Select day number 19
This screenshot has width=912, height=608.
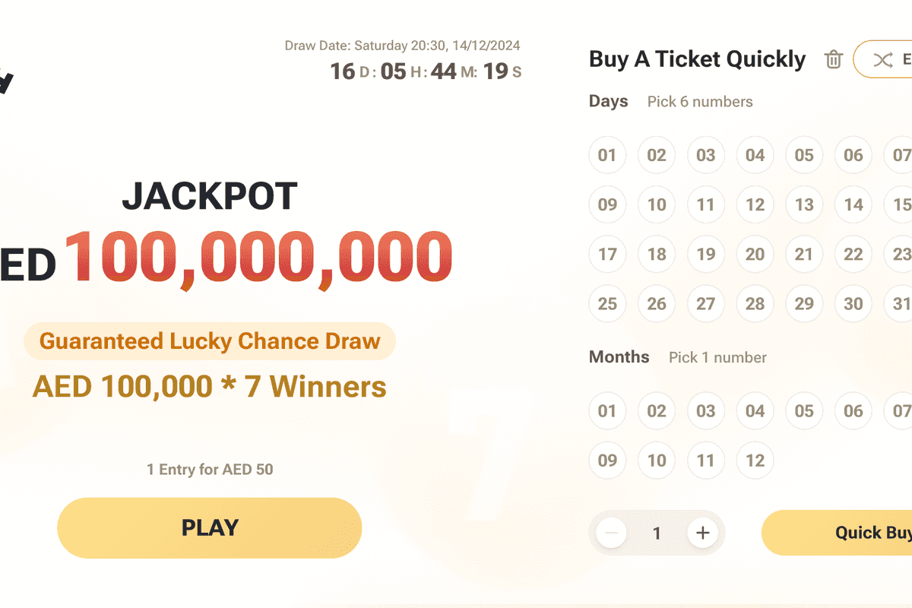click(x=705, y=255)
